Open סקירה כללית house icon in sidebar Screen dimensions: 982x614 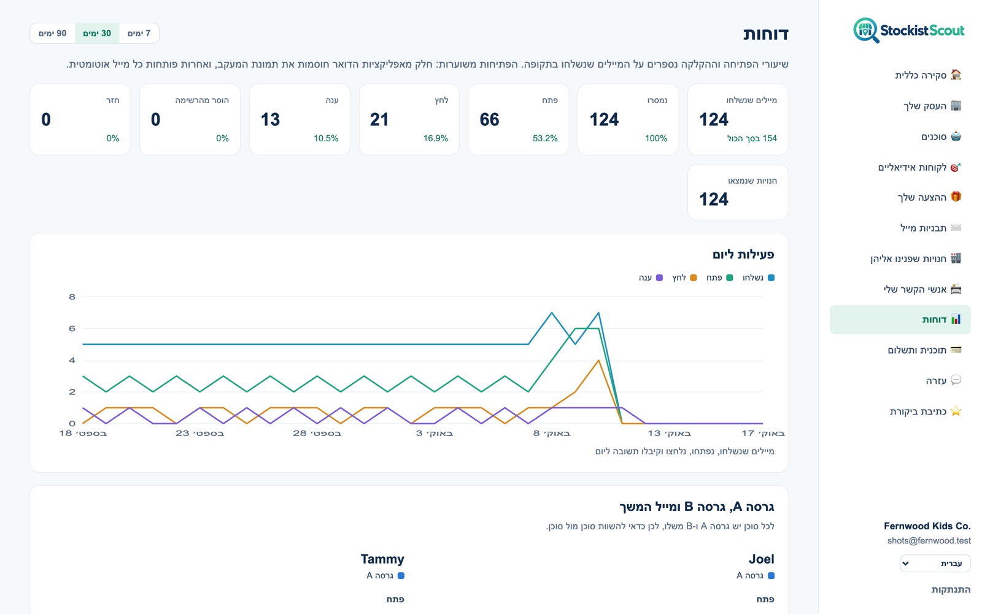956,75
